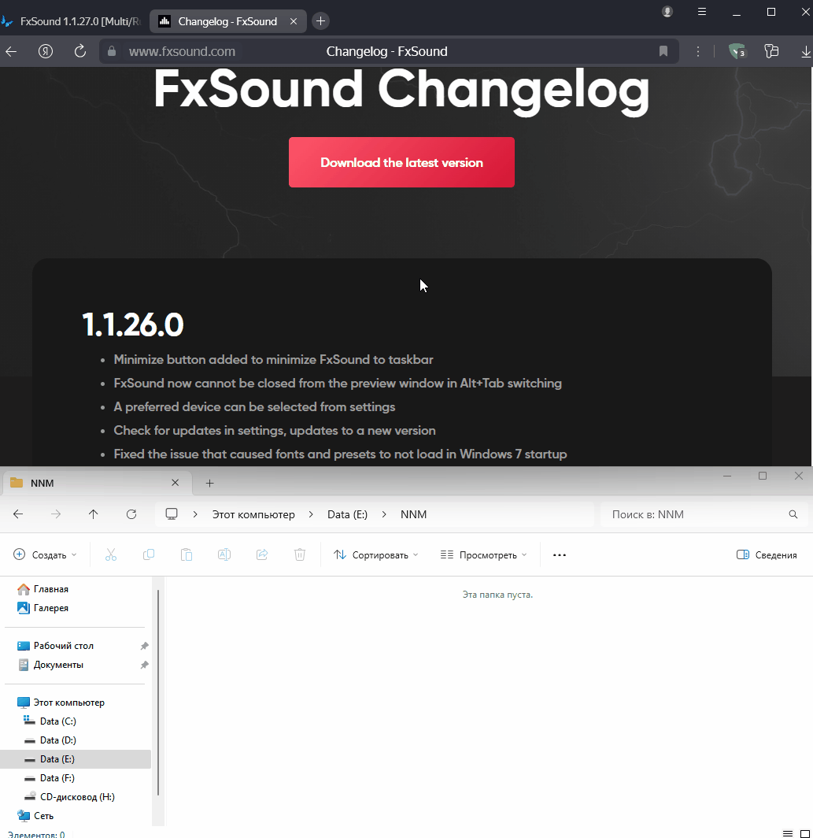This screenshot has width=813, height=838.
Task: Switch to details list view icon
Action: [x=787, y=834]
